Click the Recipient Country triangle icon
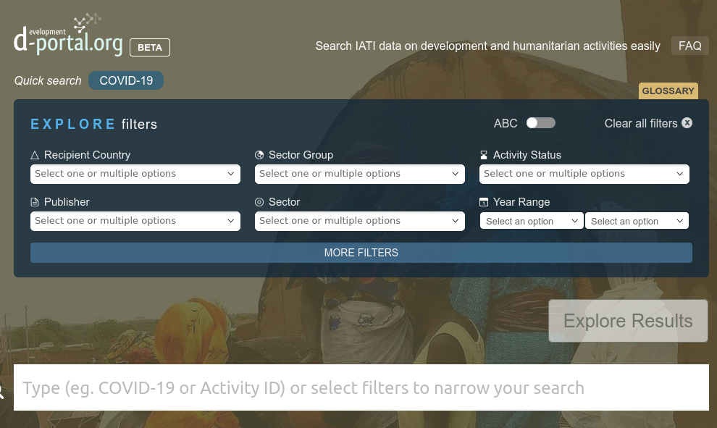This screenshot has width=717, height=428. tap(35, 156)
